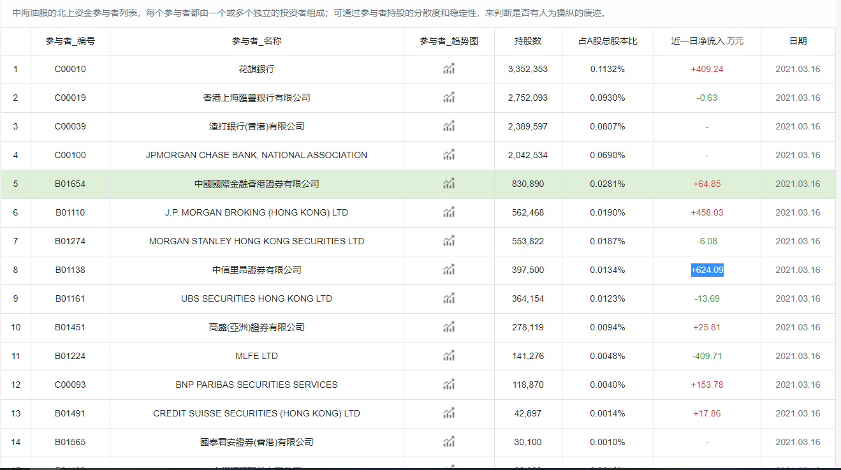Click holdings value 2,752,093

(528, 98)
